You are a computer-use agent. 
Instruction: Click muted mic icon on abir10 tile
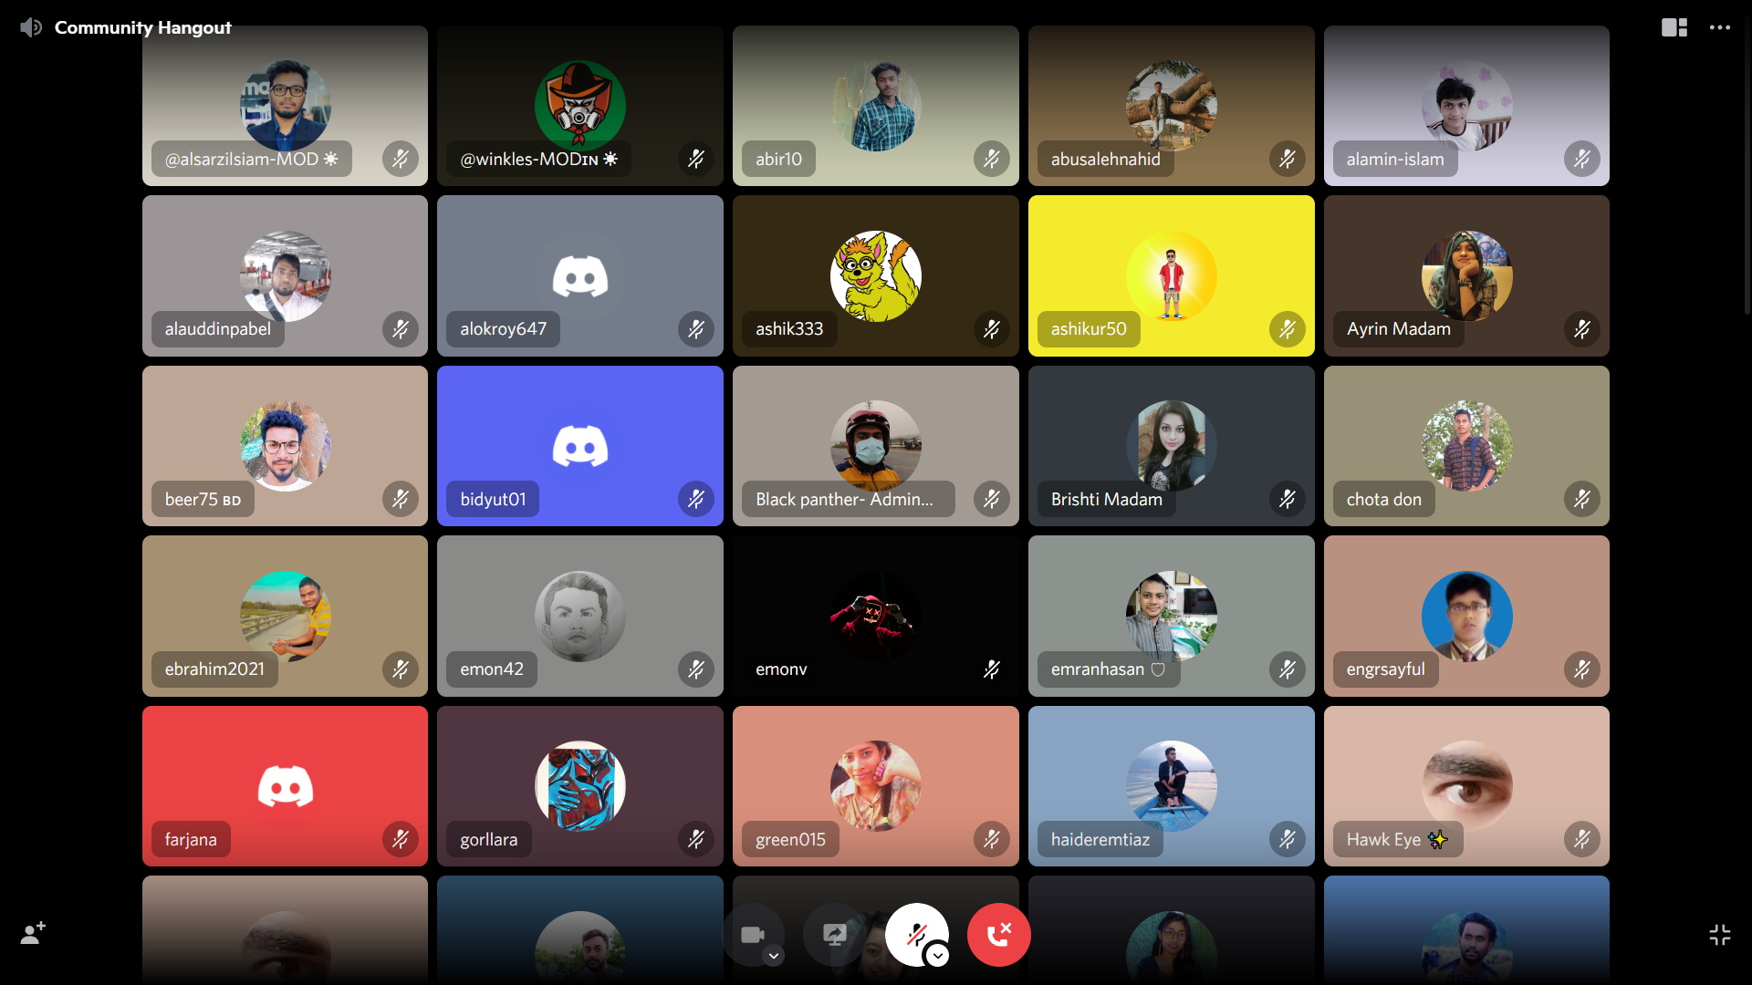(991, 159)
